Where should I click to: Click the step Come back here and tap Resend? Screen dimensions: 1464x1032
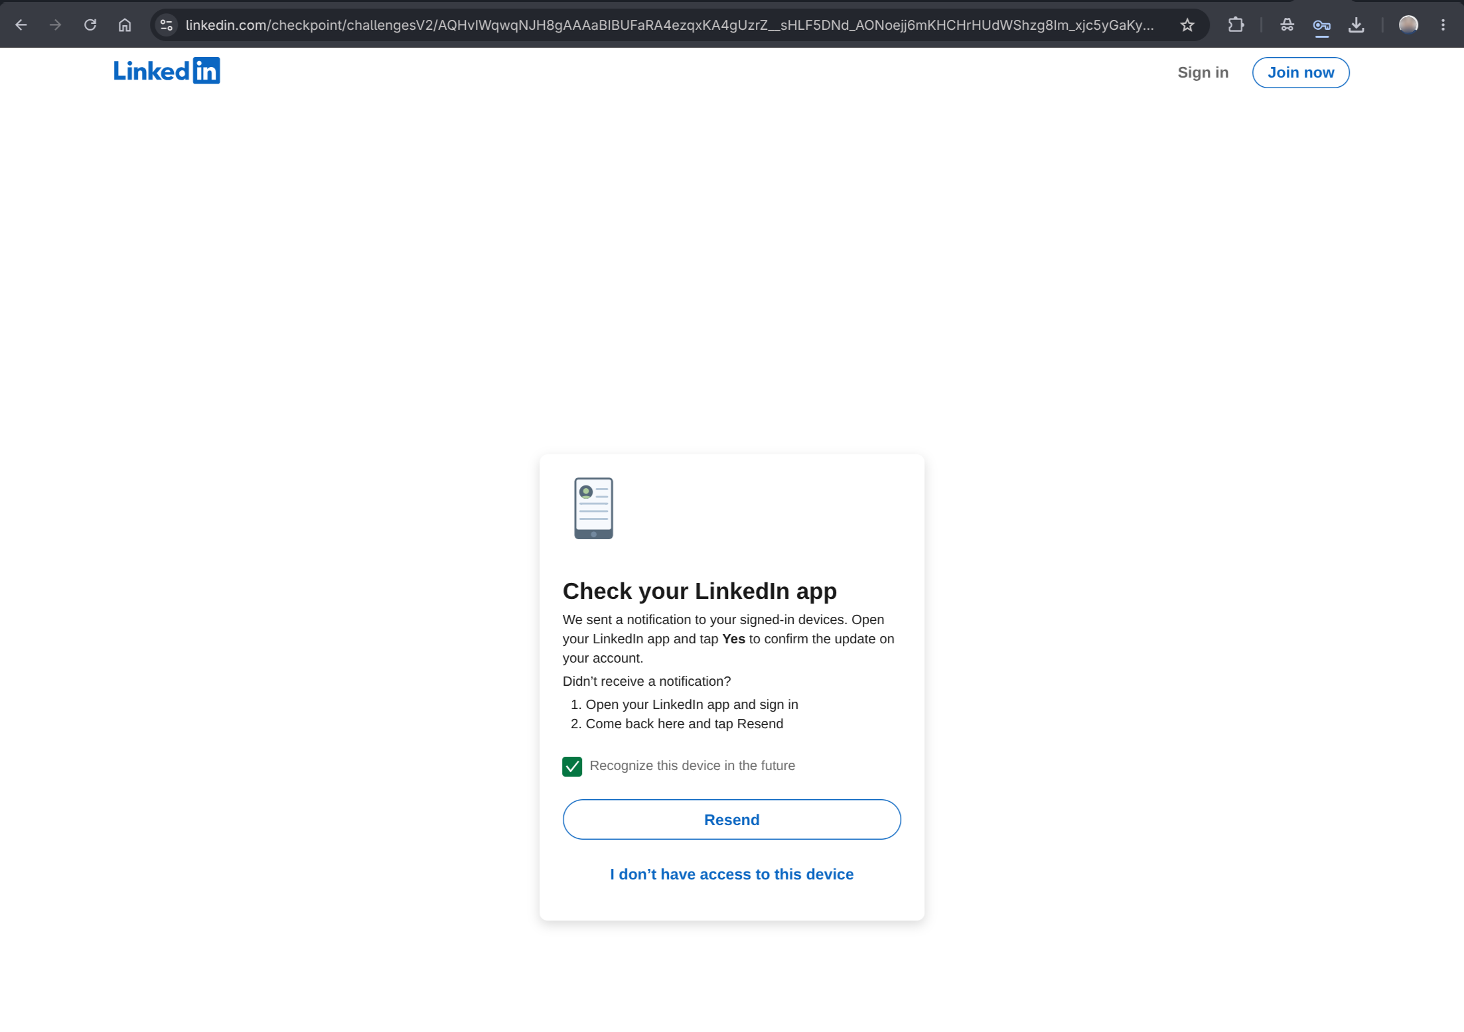pyautogui.click(x=684, y=724)
